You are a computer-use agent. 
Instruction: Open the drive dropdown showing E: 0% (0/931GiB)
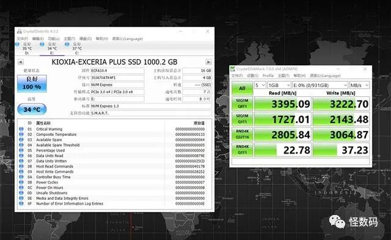(x=320, y=85)
